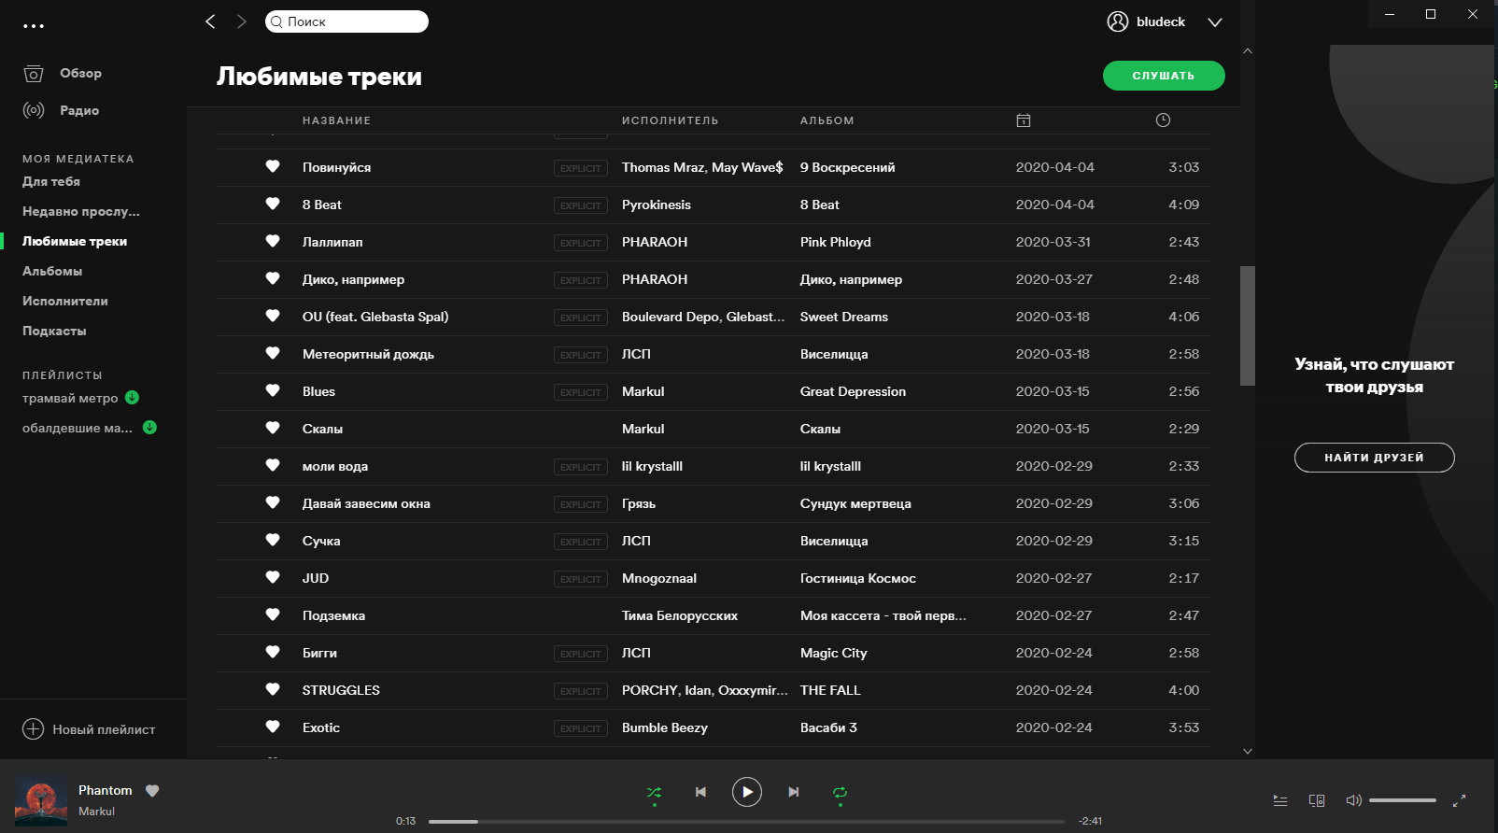This screenshot has height=833, width=1498.
Task: Click heart icon for Бигги
Action: coord(273,652)
